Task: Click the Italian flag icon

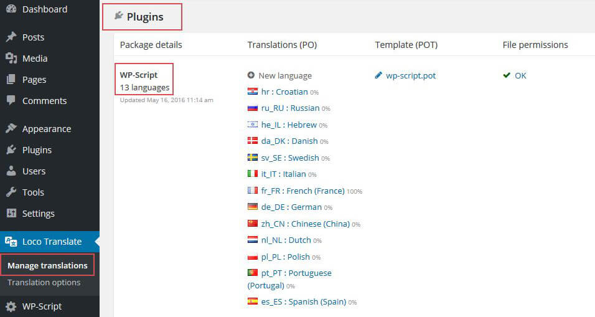Action: 252,174
